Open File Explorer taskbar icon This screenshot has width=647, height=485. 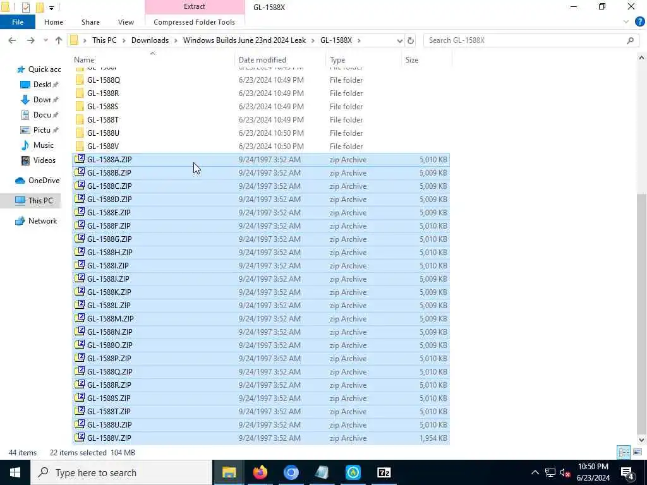229,472
